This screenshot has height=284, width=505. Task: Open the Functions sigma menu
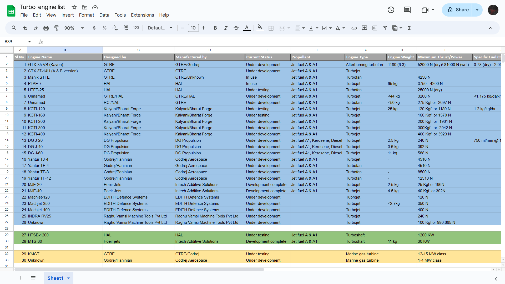pos(409,28)
